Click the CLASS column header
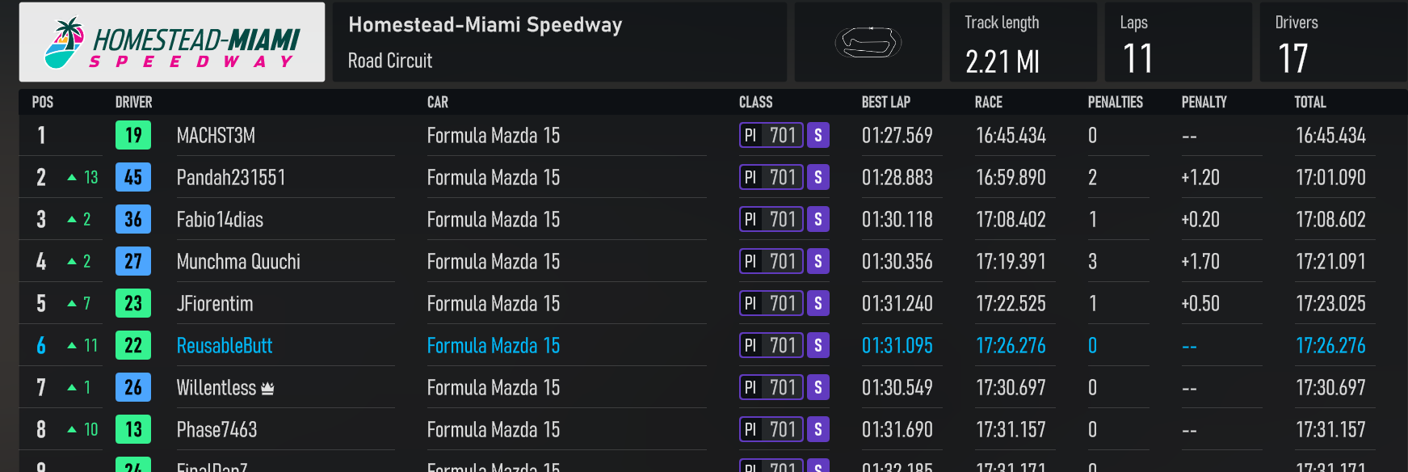1408x472 pixels. [755, 102]
